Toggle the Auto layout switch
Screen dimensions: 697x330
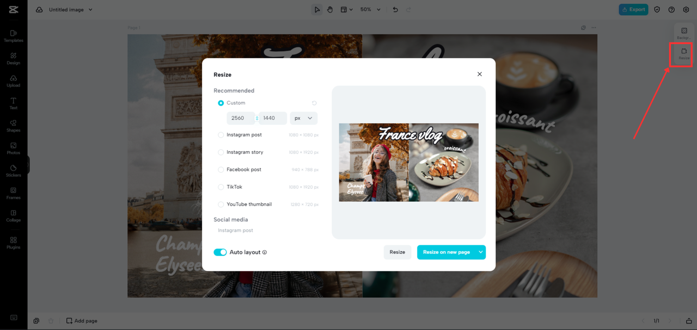pos(220,252)
